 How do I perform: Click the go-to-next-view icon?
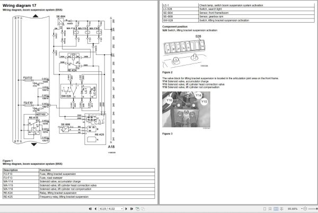(143, 209)
